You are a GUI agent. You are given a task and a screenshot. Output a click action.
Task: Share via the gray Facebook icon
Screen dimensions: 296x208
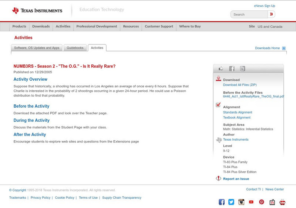232,68
